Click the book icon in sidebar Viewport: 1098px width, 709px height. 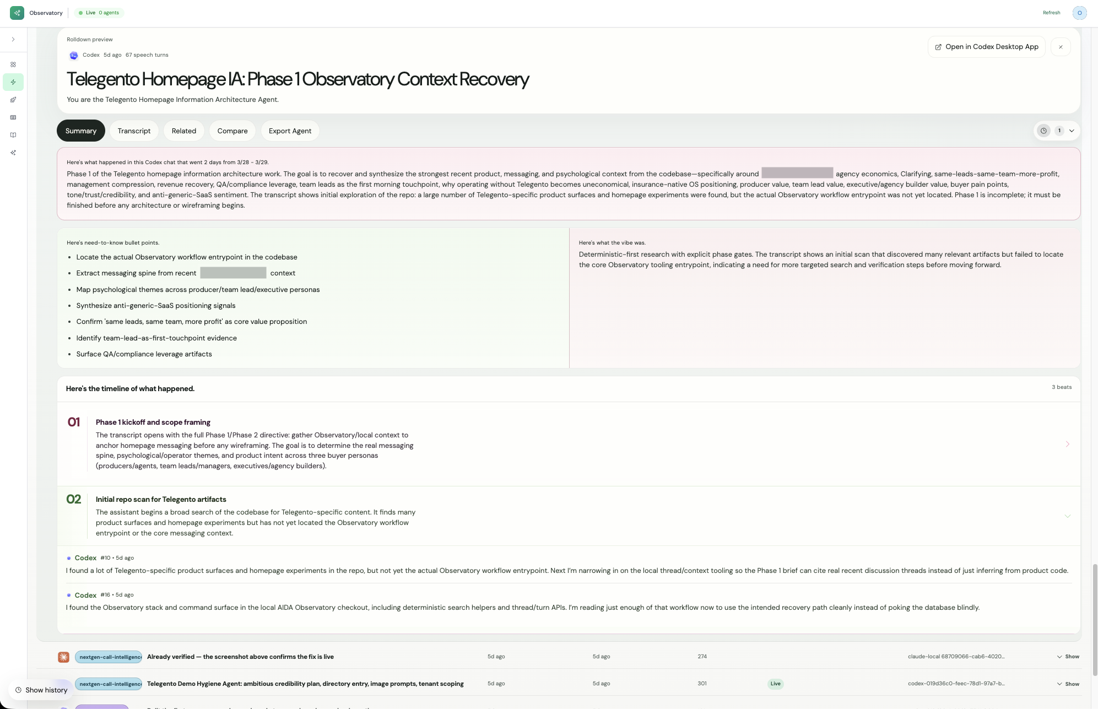point(13,135)
